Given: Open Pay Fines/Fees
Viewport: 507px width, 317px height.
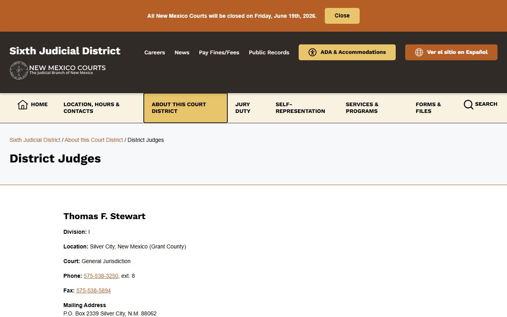Looking at the screenshot, I should (x=219, y=52).
